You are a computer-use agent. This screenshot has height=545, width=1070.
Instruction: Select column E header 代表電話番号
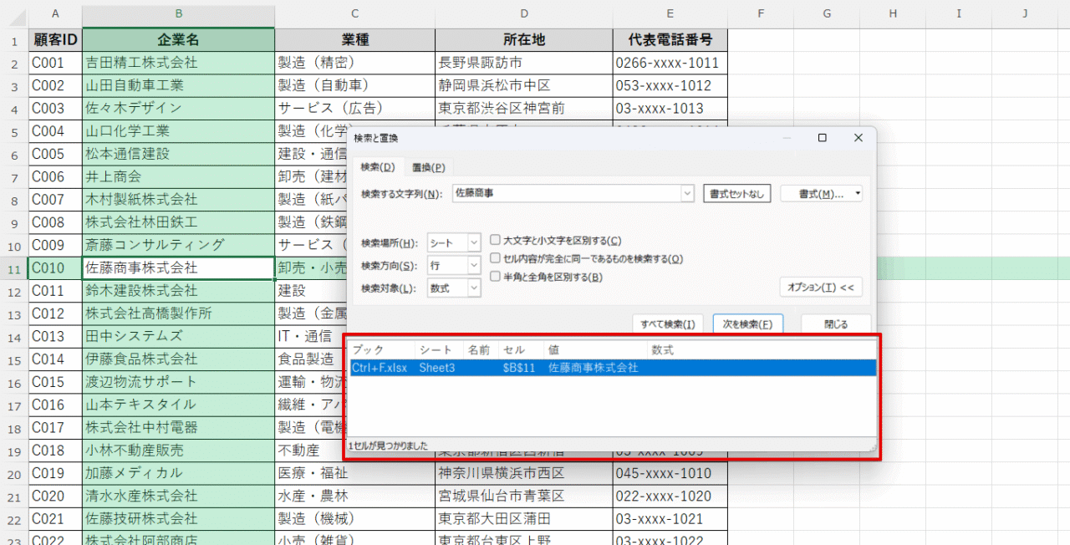click(x=670, y=13)
